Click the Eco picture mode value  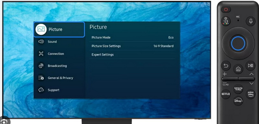point(171,37)
